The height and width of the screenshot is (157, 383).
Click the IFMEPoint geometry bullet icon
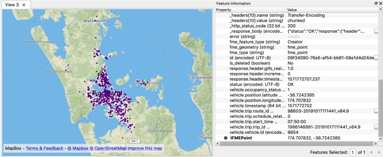(x=226, y=138)
